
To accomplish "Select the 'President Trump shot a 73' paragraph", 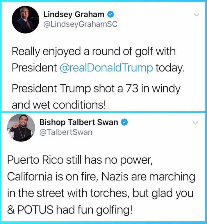I will point(96,89).
